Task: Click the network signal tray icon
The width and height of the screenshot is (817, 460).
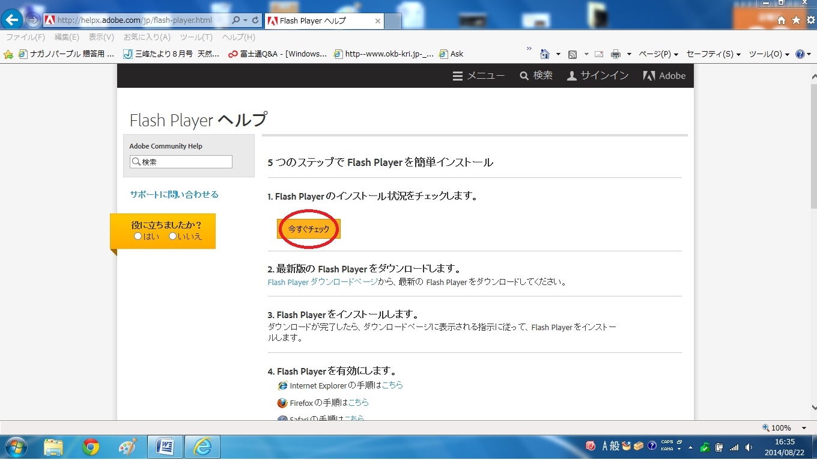Action: [x=733, y=447]
